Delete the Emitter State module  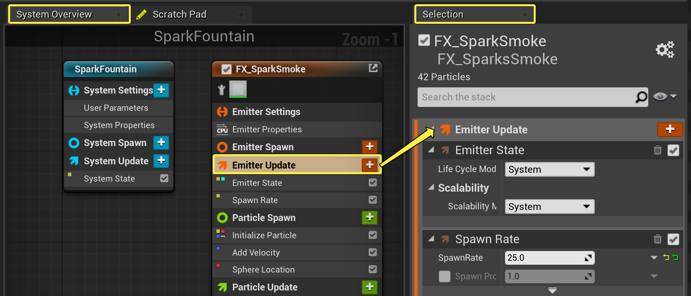click(x=657, y=150)
